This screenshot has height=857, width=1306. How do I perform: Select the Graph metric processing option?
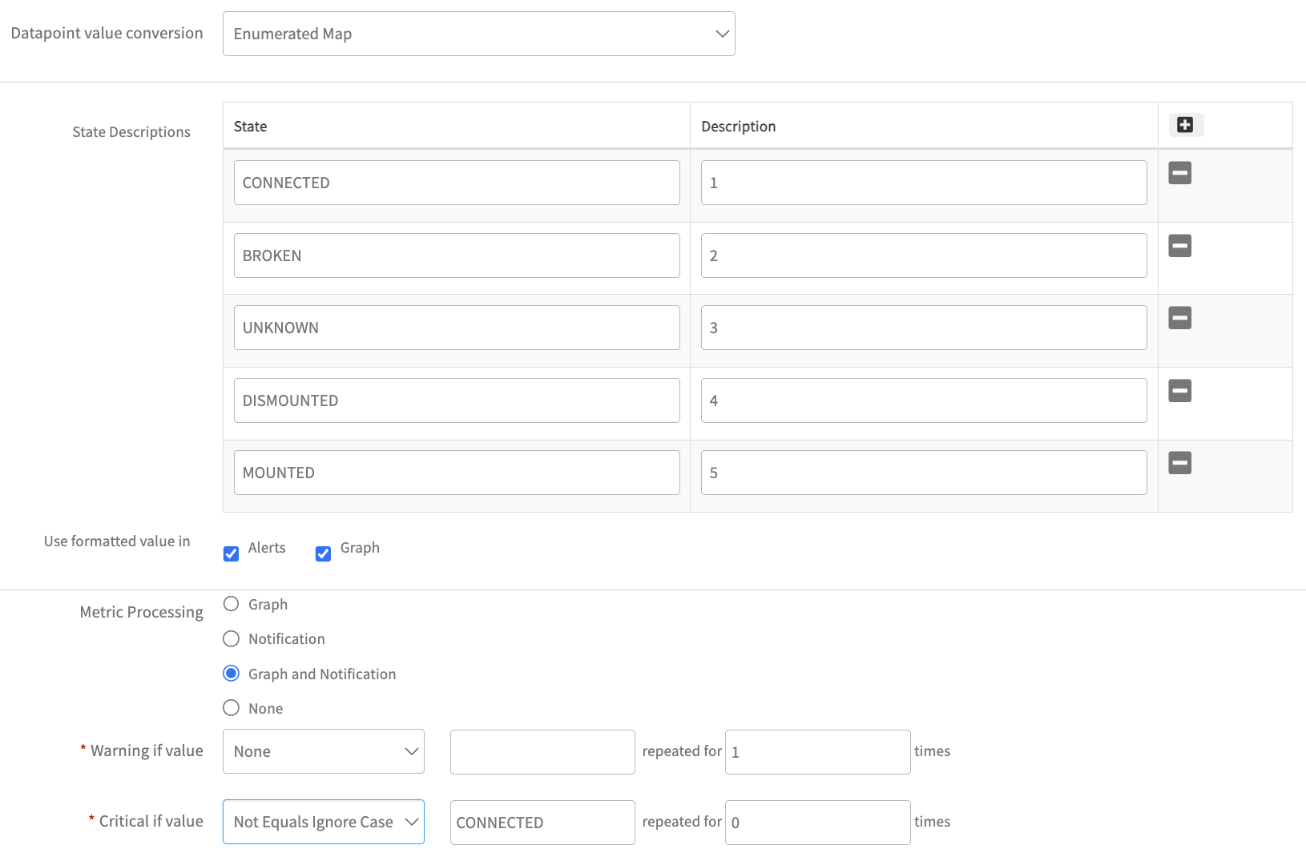(x=232, y=604)
